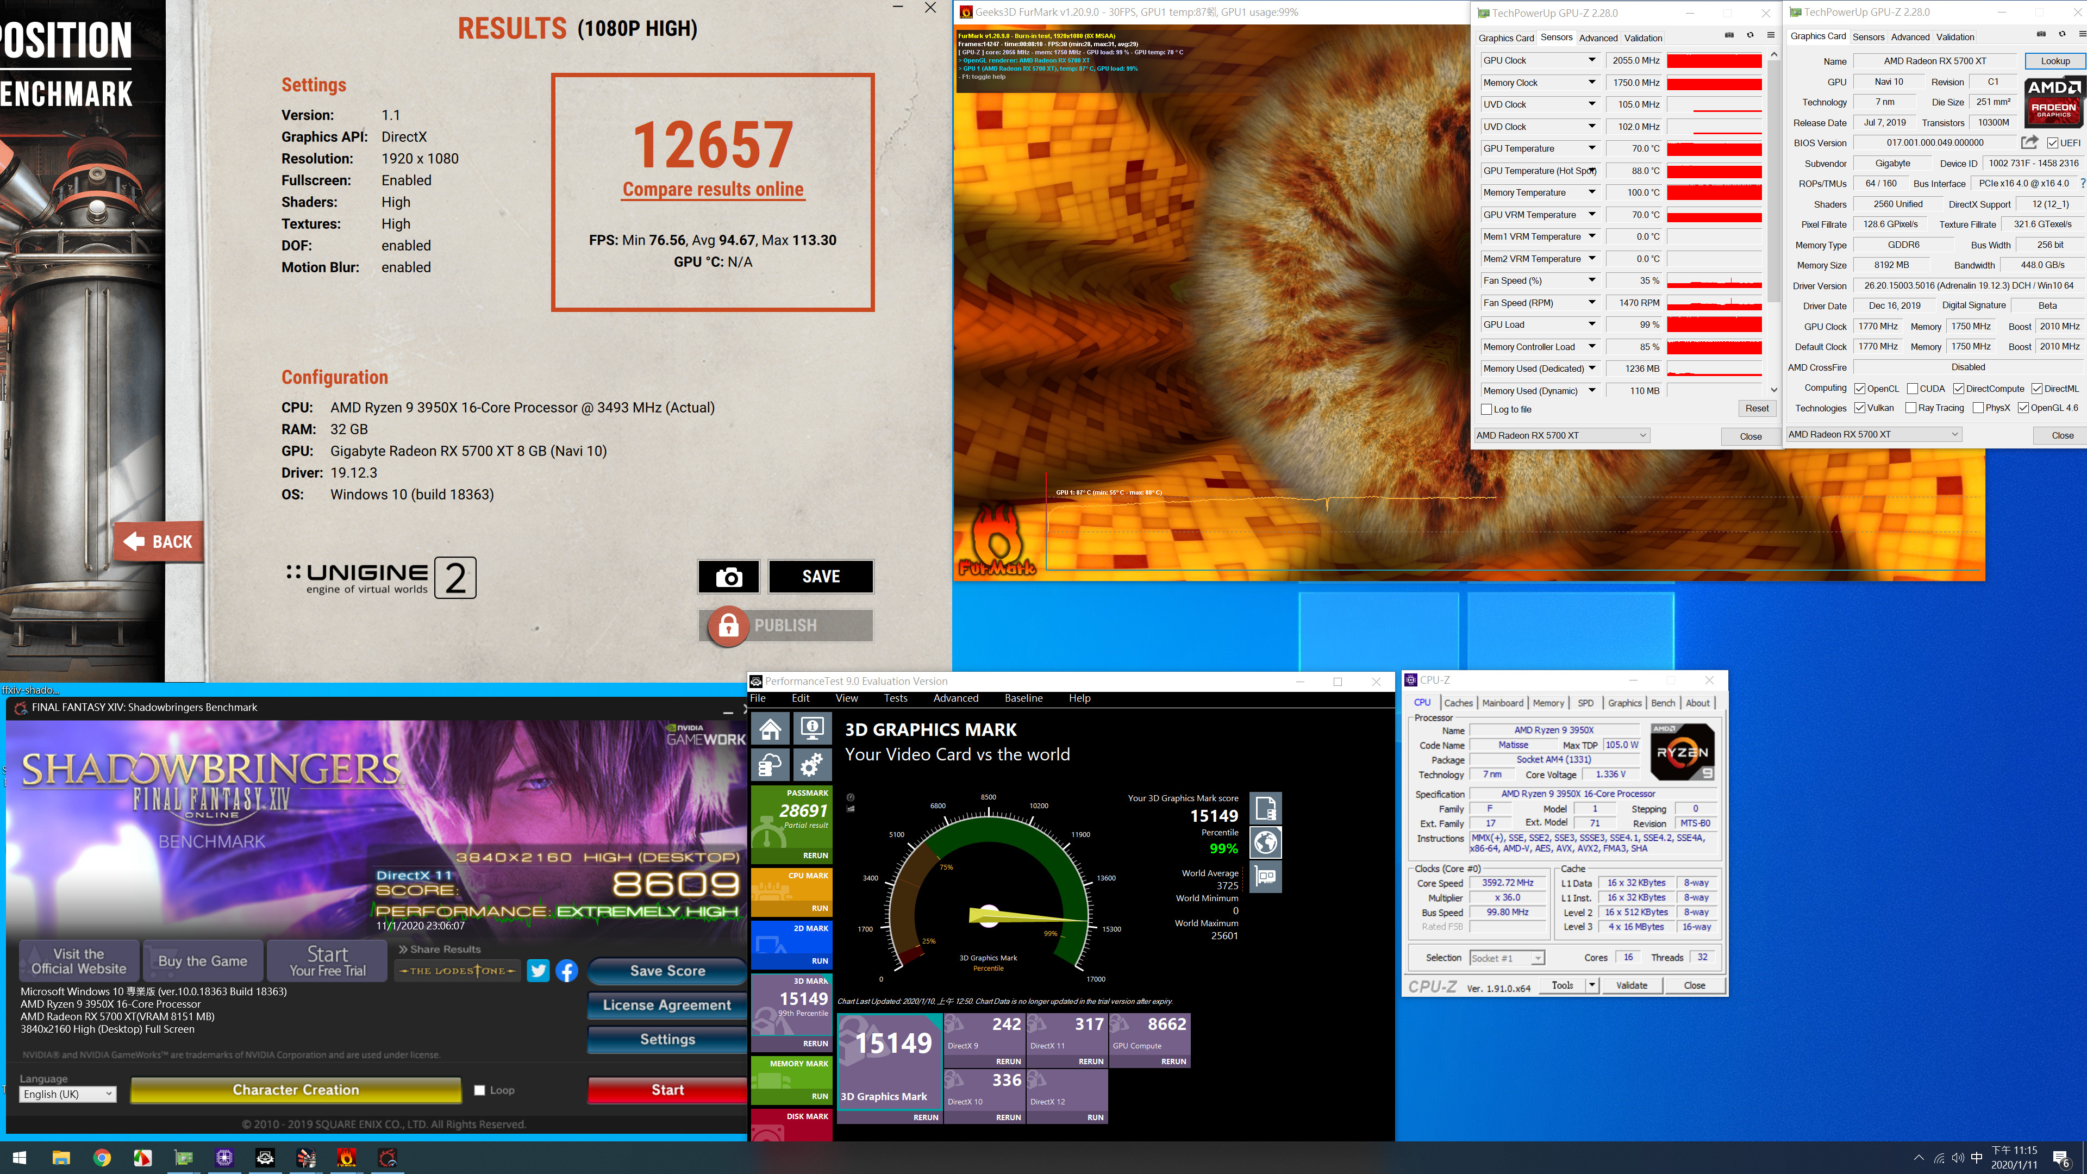This screenshot has width=2087, height=1174.
Task: Take Superposition screenshot with camera button
Action: tap(728, 577)
